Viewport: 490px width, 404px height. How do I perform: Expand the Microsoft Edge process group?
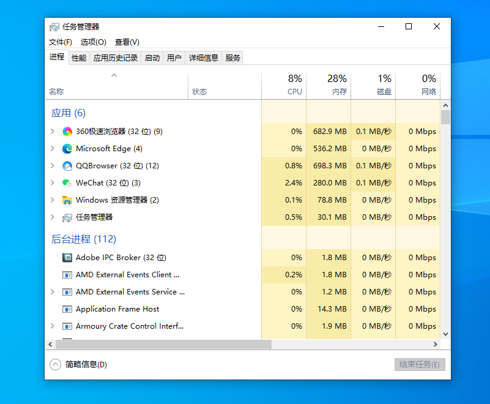coord(53,149)
